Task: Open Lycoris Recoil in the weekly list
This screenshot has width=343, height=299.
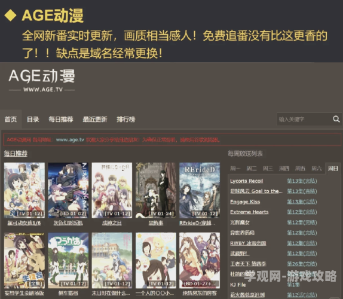Action: (247, 181)
